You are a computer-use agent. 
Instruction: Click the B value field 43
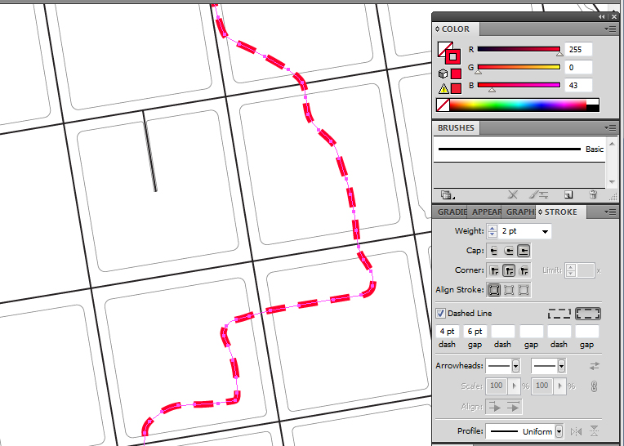click(x=578, y=85)
